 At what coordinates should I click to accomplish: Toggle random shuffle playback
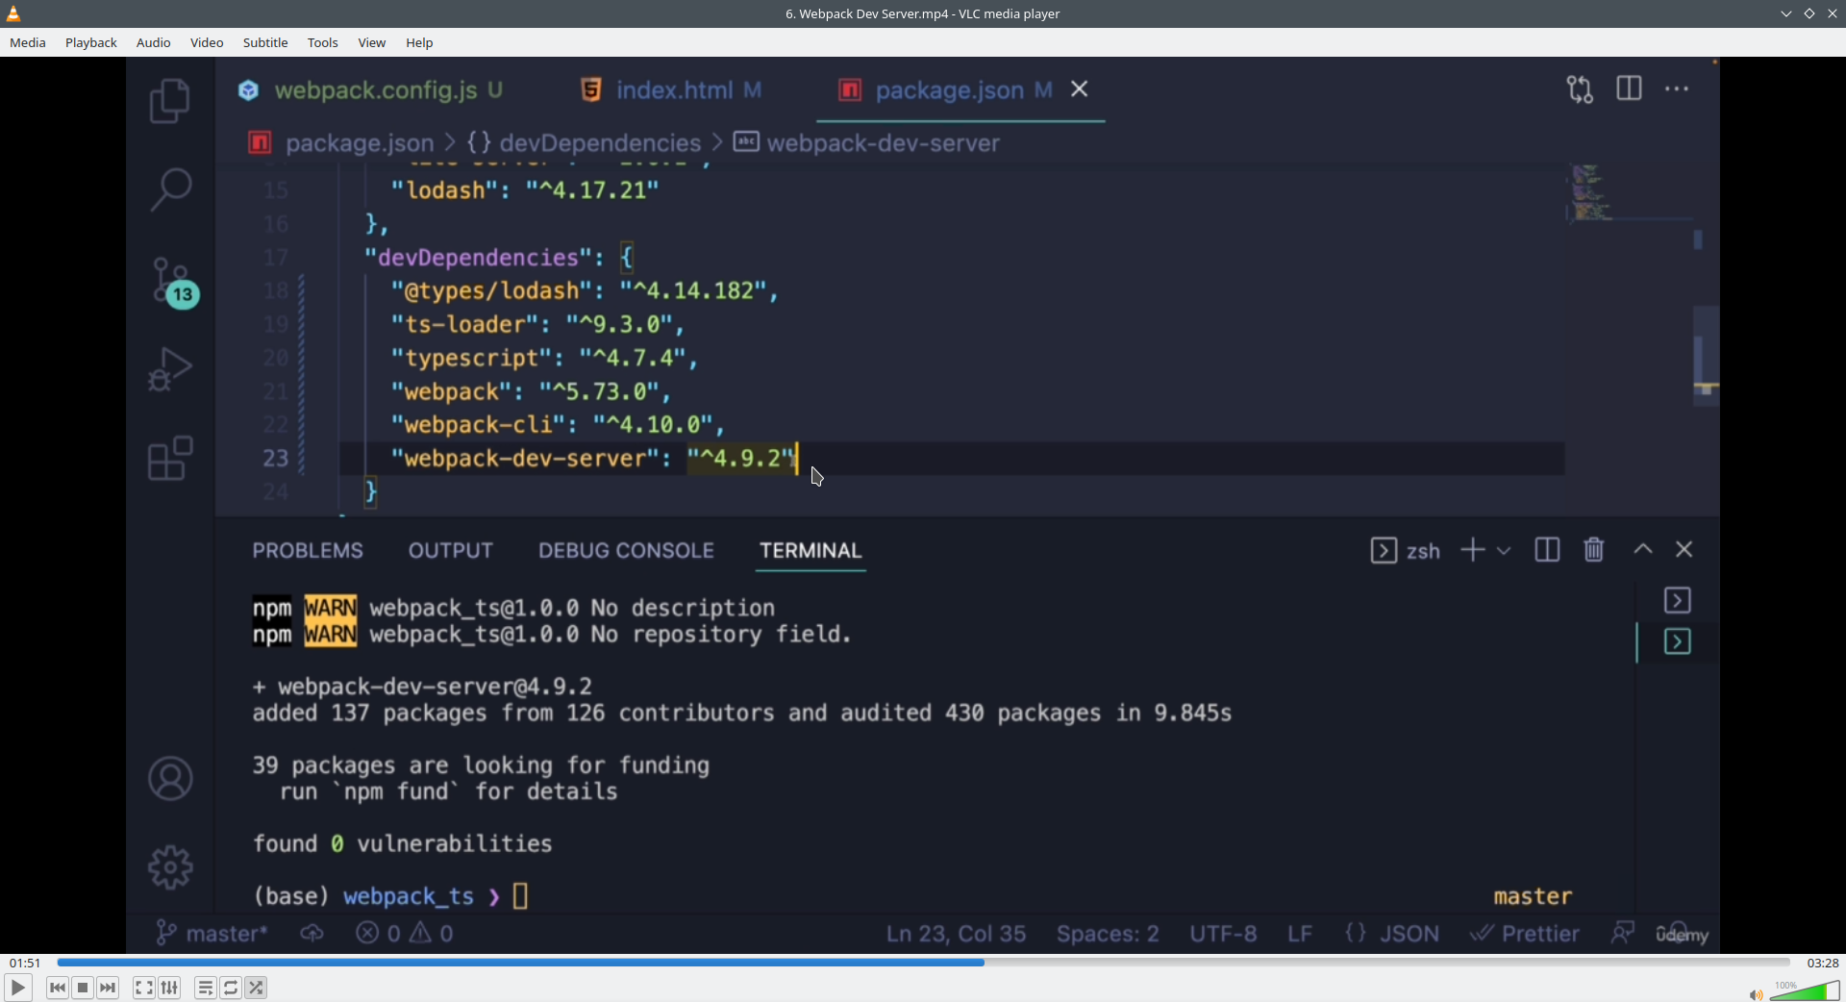tap(256, 988)
